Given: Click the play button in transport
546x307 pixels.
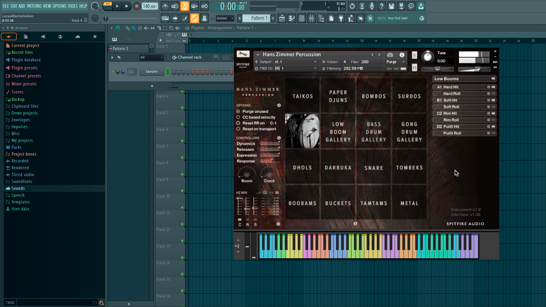Looking at the screenshot, I should [x=117, y=6].
